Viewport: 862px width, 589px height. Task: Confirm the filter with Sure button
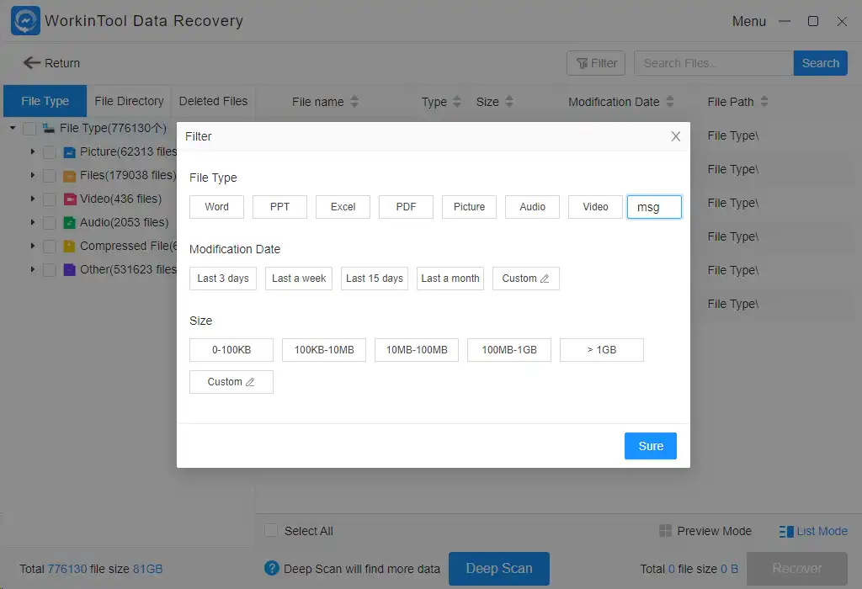(651, 446)
